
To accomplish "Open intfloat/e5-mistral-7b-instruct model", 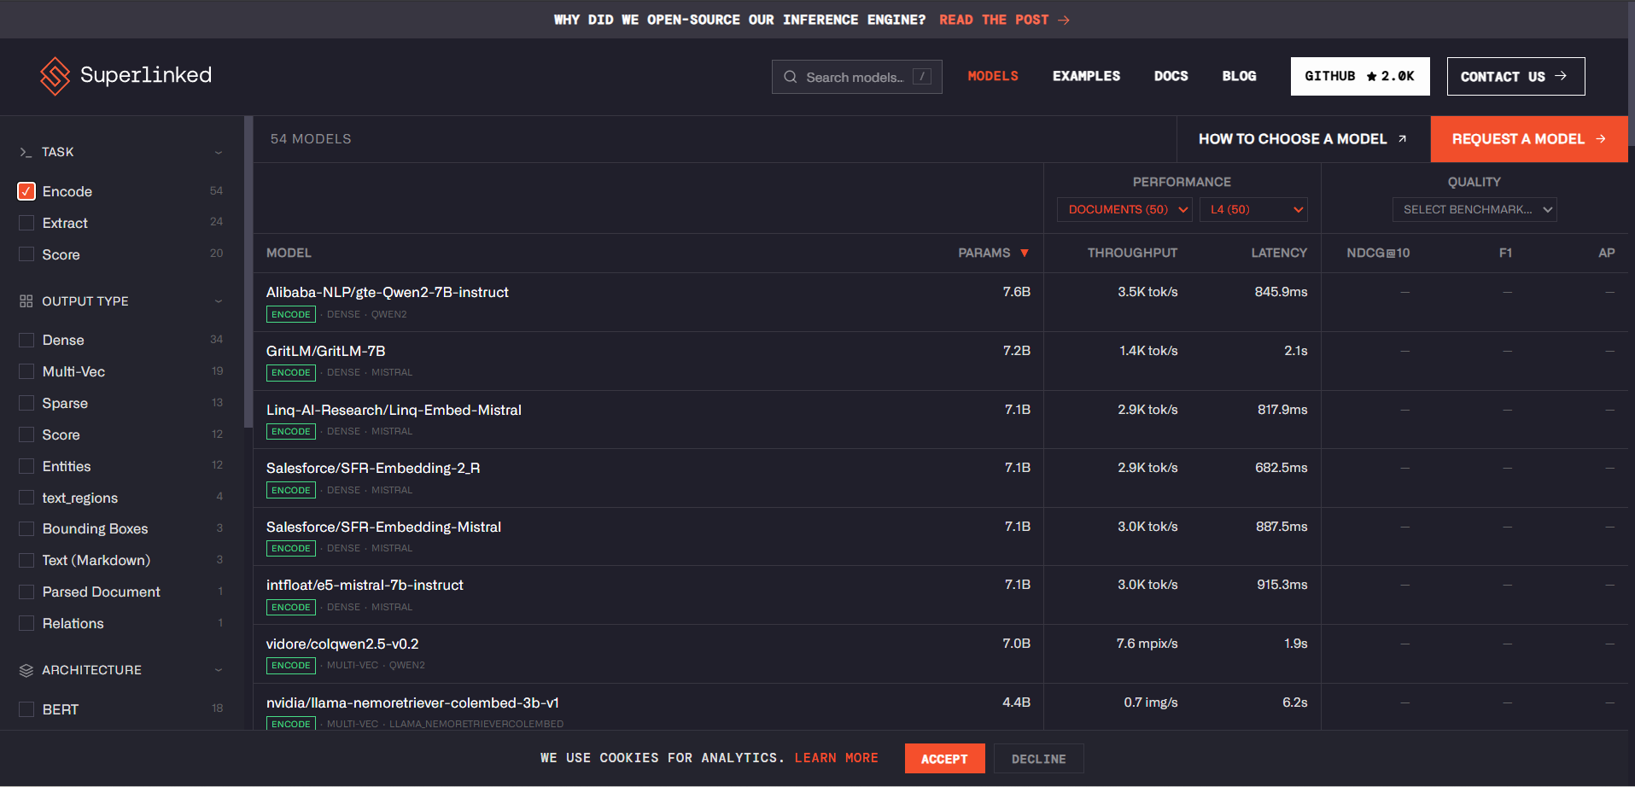I will [x=365, y=585].
